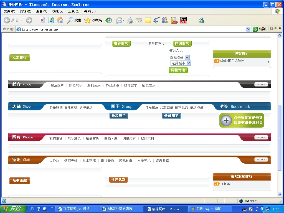Click the yellow note icon in toolbar
The image size is (284, 213).
pos(148,20)
